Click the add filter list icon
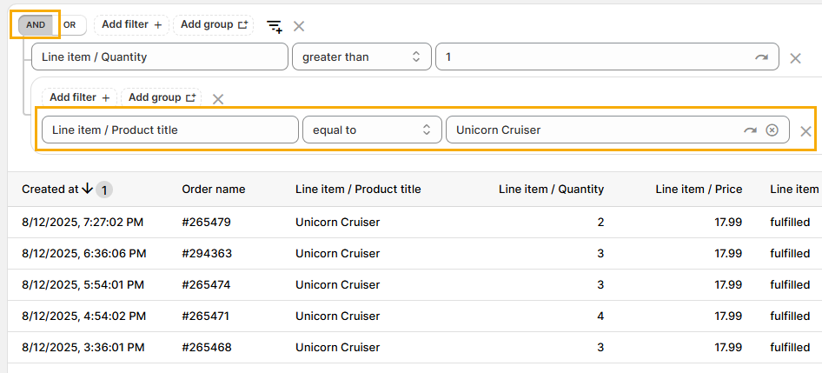 pyautogui.click(x=274, y=26)
